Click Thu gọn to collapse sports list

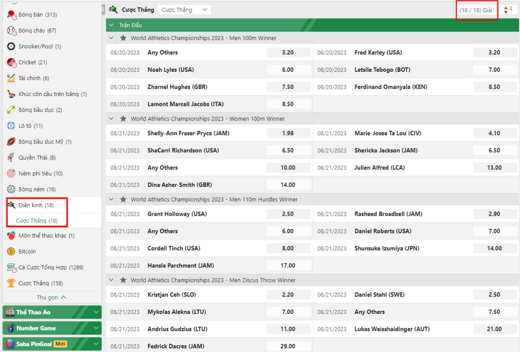coord(52,298)
